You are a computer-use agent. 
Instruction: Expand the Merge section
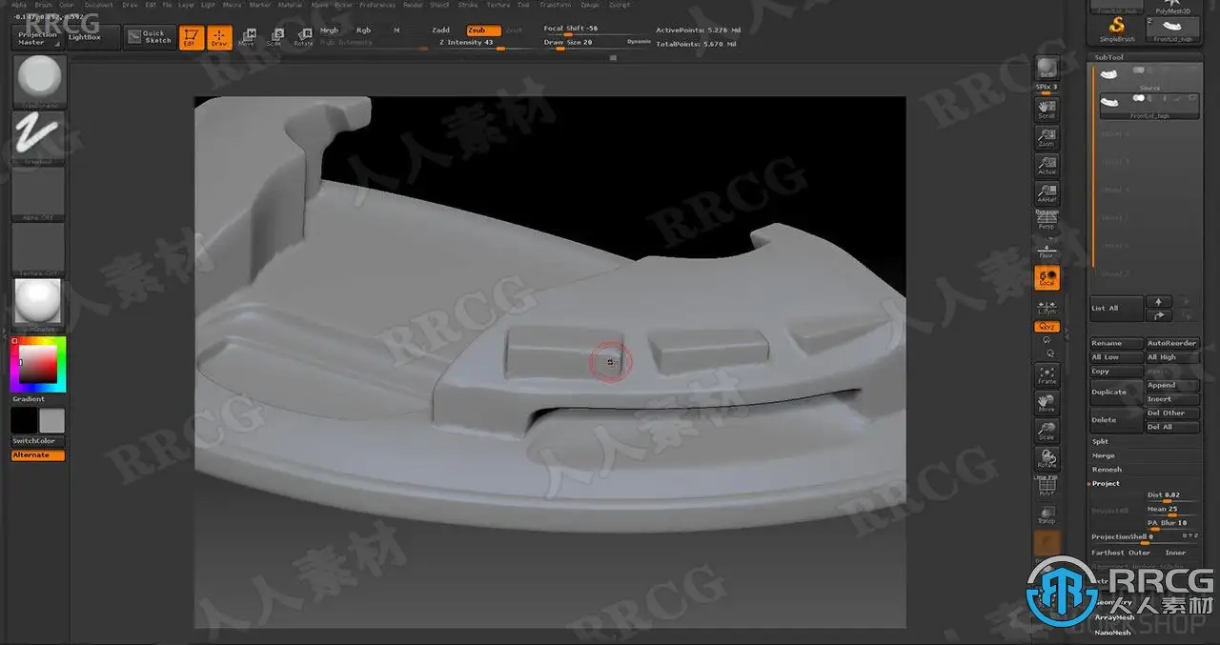tap(1103, 455)
